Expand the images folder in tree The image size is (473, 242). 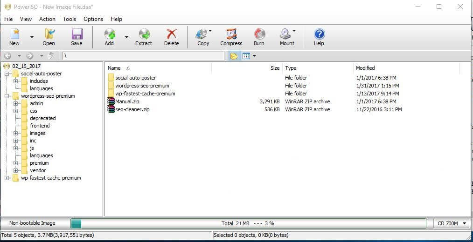pyautogui.click(x=15, y=133)
